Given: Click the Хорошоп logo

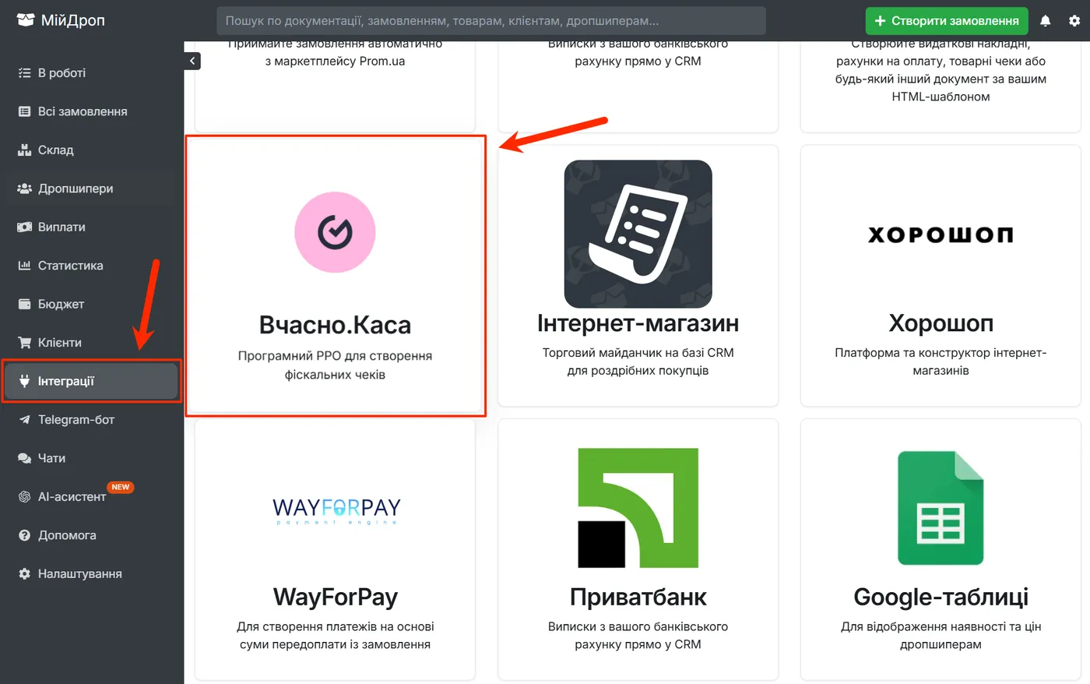Looking at the screenshot, I should tap(941, 234).
